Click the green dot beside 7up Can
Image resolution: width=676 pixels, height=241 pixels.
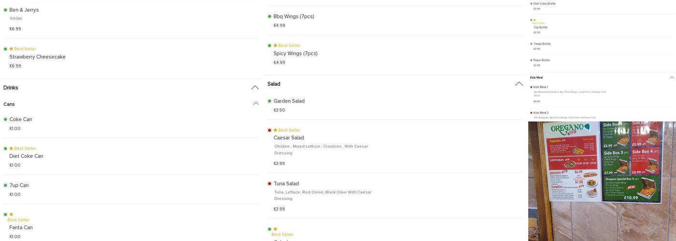point(5,186)
